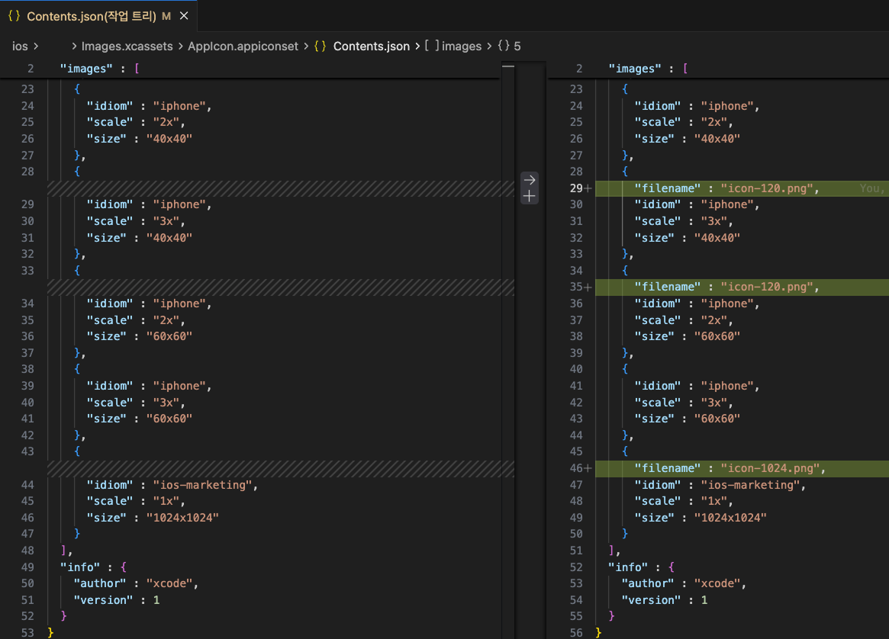
Task: Click the images breadcrumb symbol
Action: pyautogui.click(x=462, y=47)
